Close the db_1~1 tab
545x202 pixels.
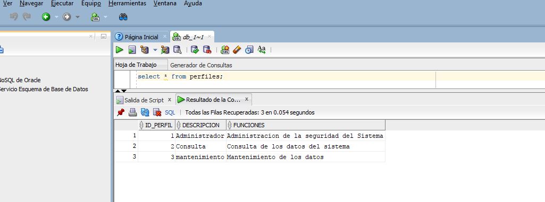[x=209, y=37]
